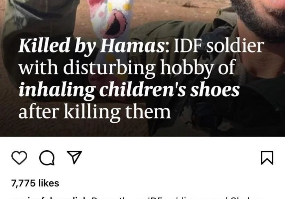This screenshot has height=199, width=285.
Task: Like the post with the heart icon
Action: point(19,158)
